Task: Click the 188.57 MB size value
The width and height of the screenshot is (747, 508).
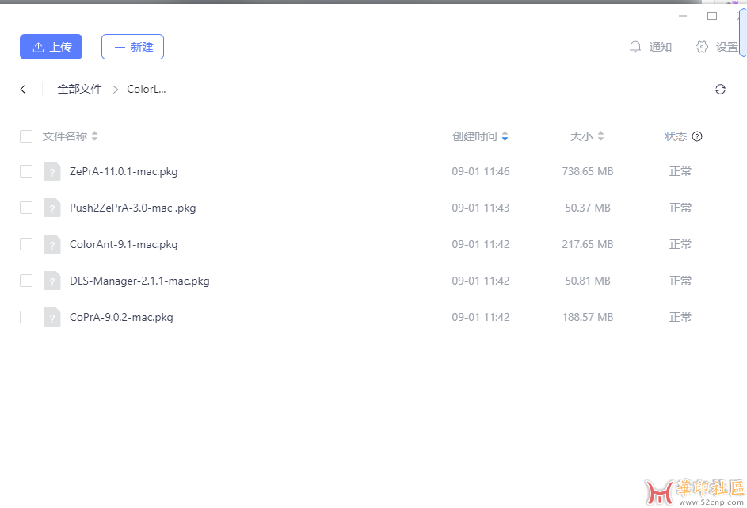Action: tap(588, 317)
